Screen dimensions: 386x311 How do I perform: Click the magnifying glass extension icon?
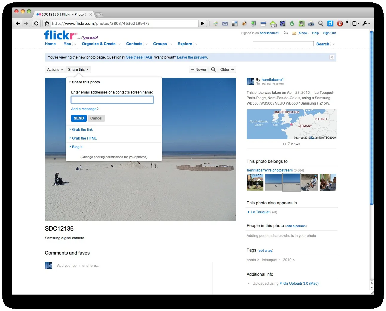(x=321, y=23)
